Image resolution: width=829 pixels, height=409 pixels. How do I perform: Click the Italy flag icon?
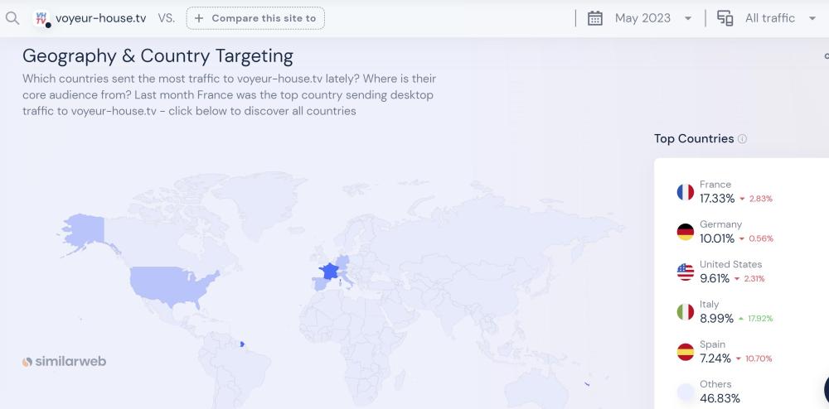point(685,311)
